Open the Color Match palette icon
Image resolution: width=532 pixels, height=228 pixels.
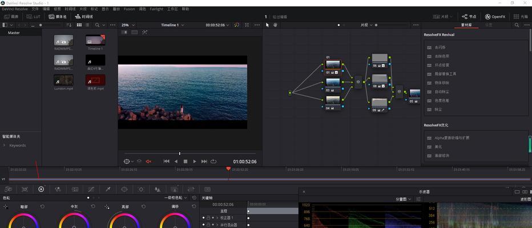point(25,189)
